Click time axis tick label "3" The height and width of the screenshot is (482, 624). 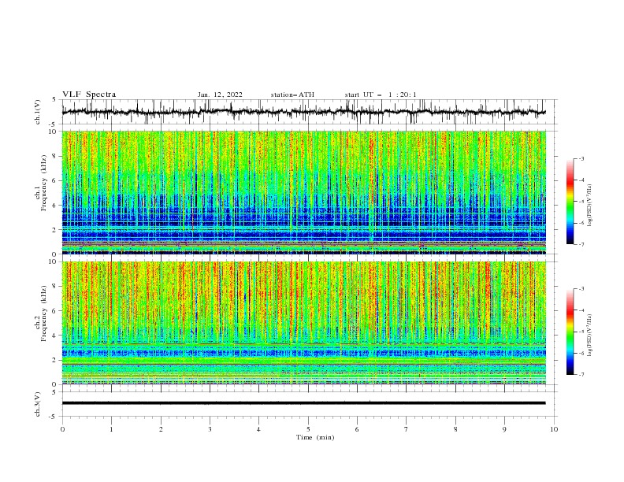click(x=210, y=429)
